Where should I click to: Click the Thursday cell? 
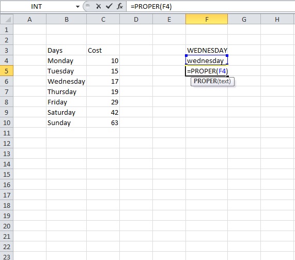coord(67,91)
